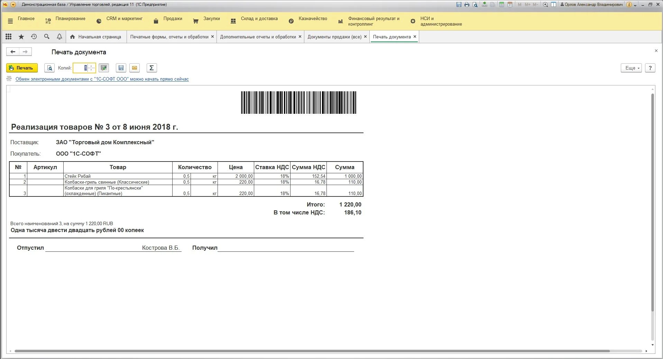
Task: Send document by email envelope icon
Action: (x=135, y=68)
